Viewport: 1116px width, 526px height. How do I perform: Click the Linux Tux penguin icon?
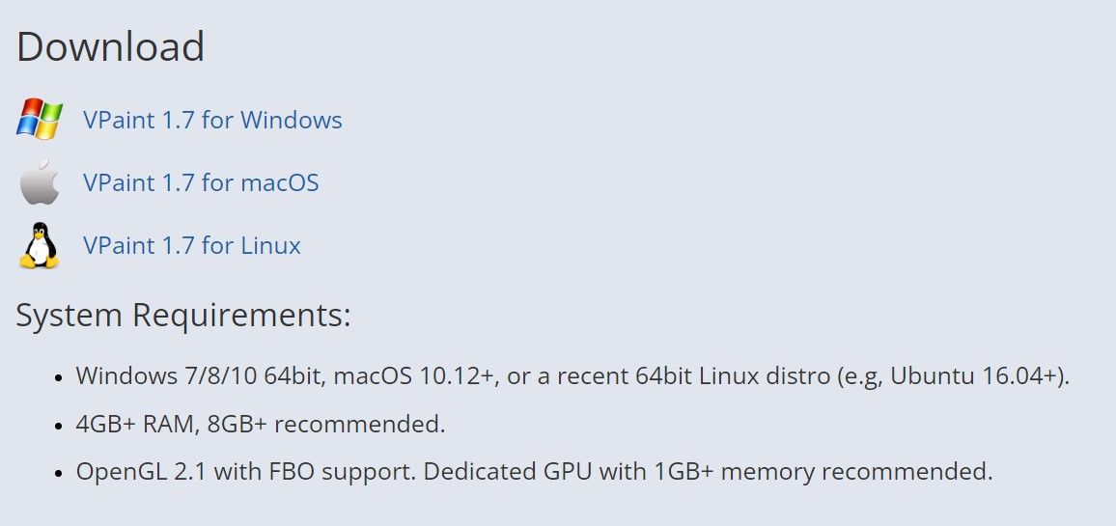pyautogui.click(x=40, y=245)
